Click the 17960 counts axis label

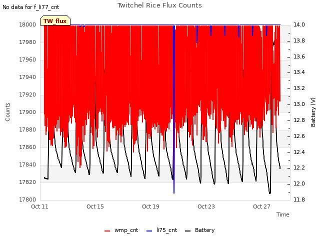coord(27,60)
